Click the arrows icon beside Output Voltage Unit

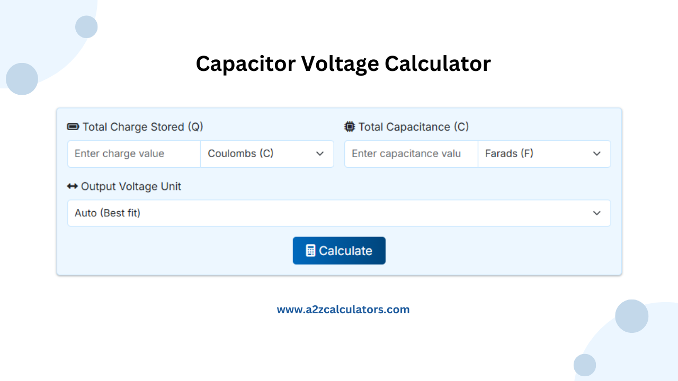tap(72, 186)
